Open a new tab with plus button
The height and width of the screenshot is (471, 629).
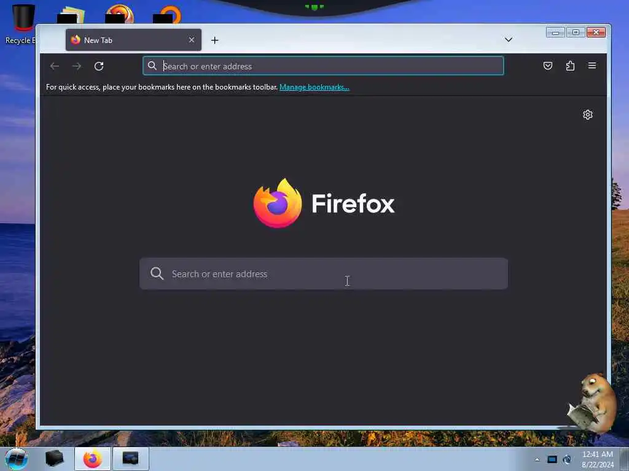[x=214, y=40]
